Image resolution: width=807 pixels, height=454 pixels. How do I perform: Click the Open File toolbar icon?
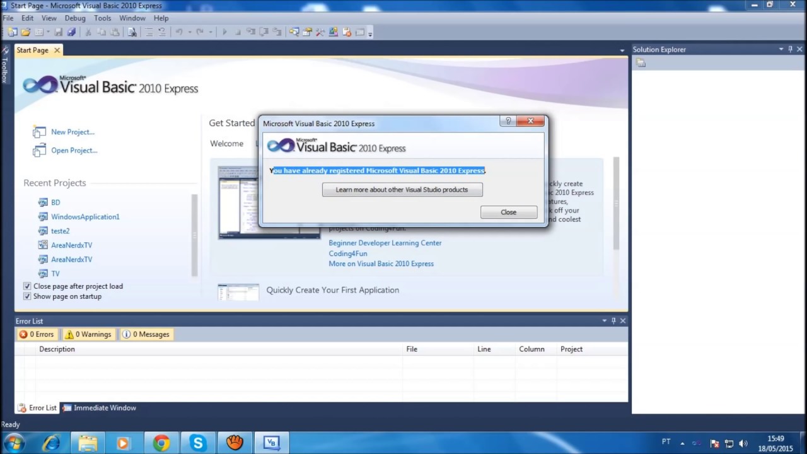pos(26,32)
